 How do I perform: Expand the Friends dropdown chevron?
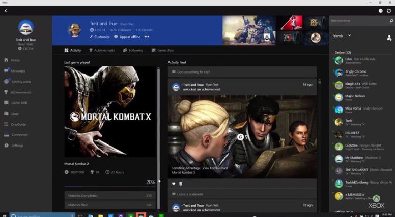349,35
